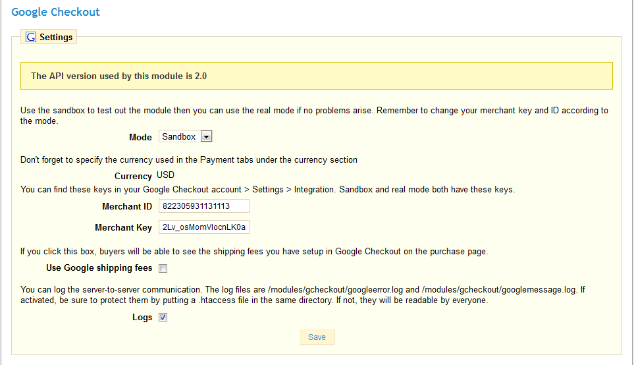The width and height of the screenshot is (634, 365).
Task: Click the USD currency value
Action: (165, 176)
